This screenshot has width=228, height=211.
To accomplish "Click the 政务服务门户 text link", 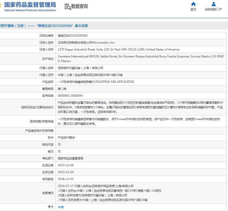I will pyautogui.click(x=214, y=10).
